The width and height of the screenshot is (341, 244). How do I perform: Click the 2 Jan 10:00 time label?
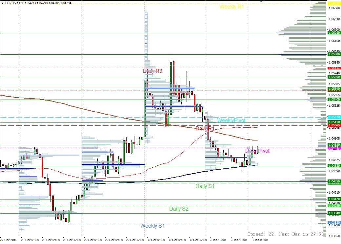click(218, 240)
